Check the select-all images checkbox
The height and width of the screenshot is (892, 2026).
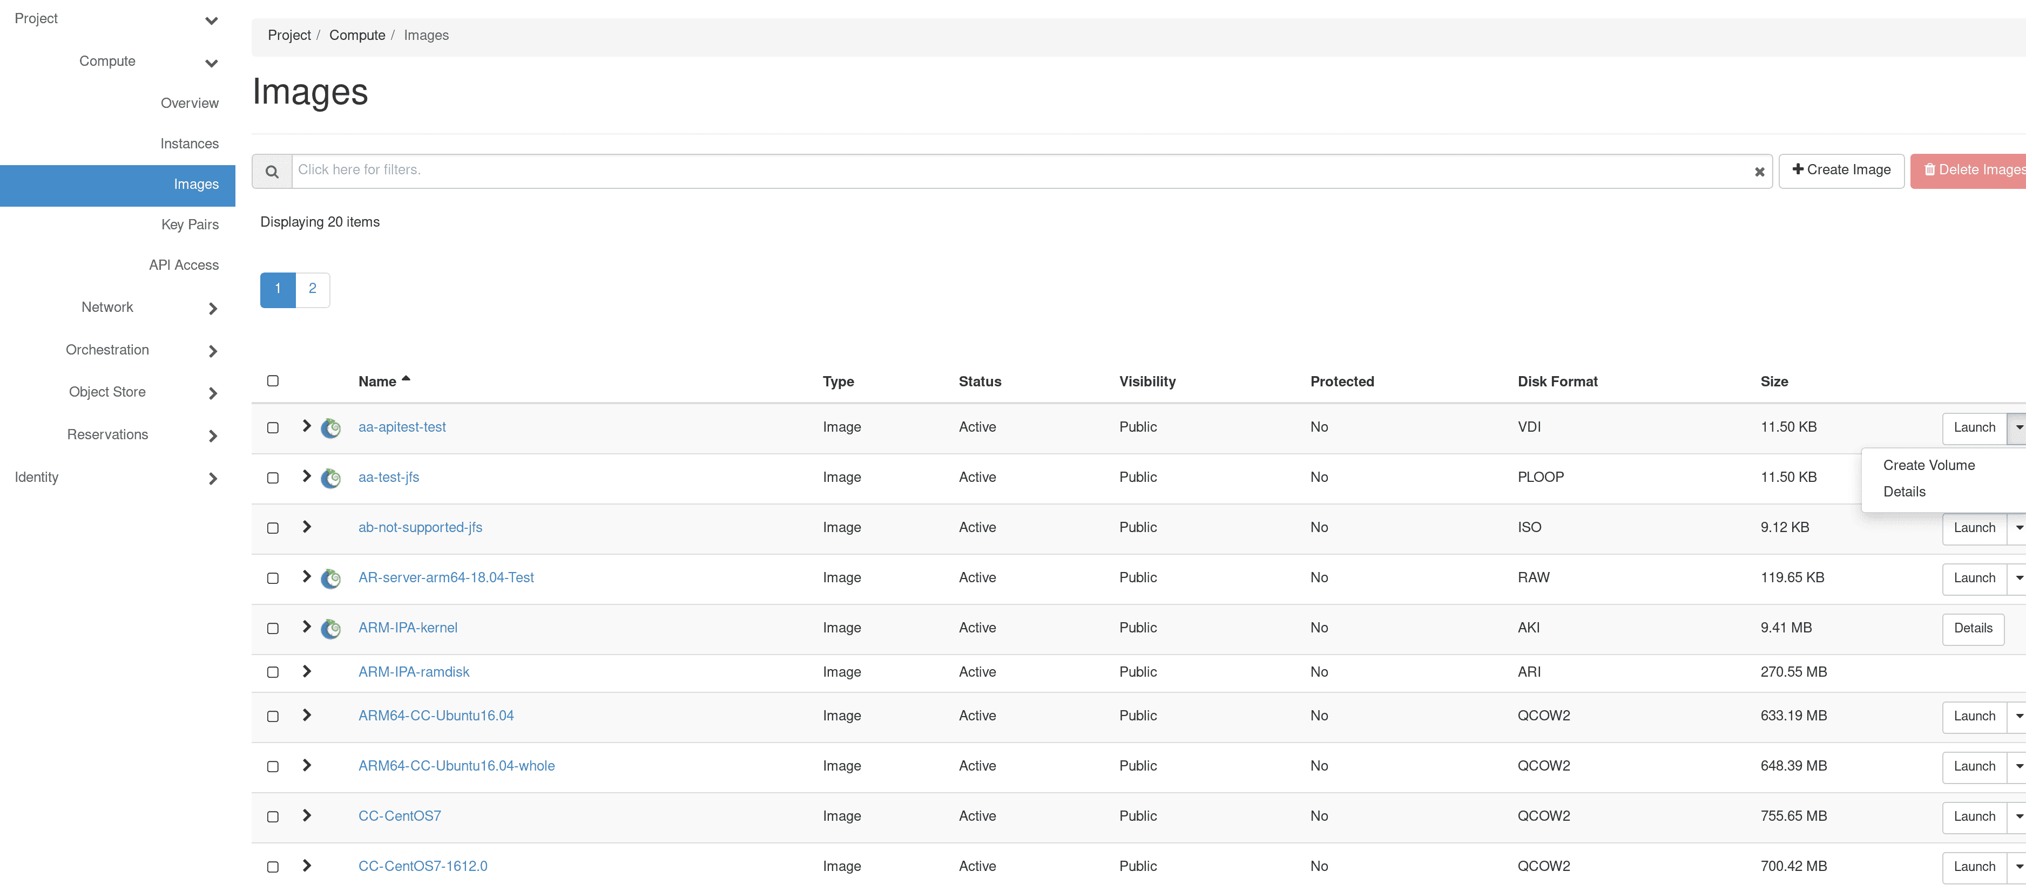(x=273, y=381)
